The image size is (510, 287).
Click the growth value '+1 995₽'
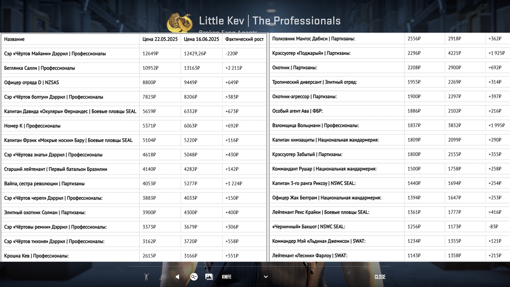(x=497, y=125)
